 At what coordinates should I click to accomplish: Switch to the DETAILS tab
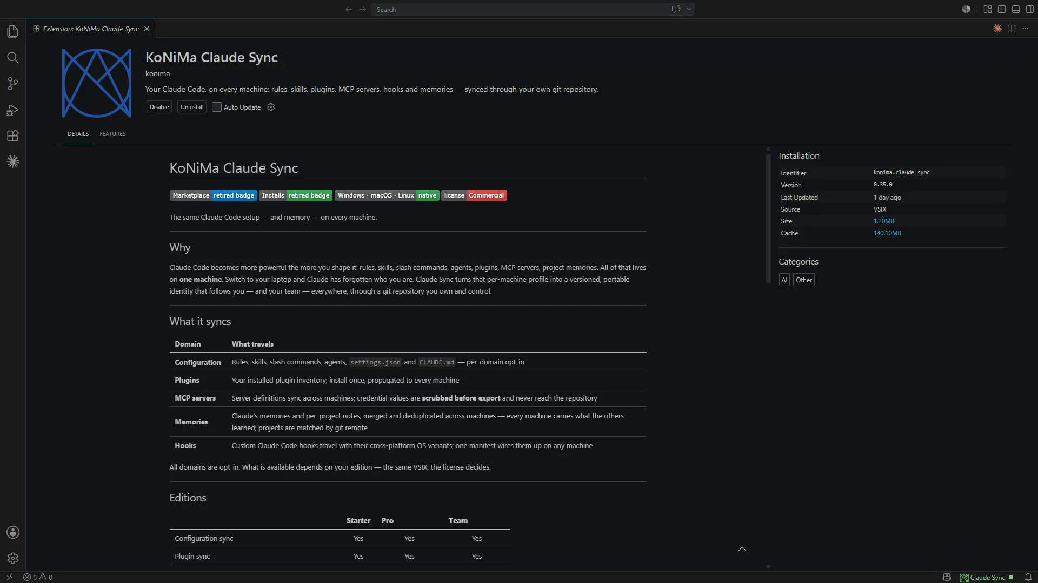point(78,134)
